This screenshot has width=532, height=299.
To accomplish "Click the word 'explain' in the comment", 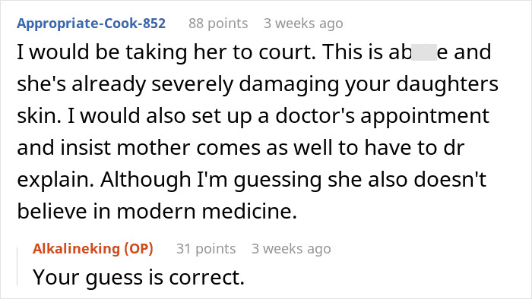I will click(53, 180).
